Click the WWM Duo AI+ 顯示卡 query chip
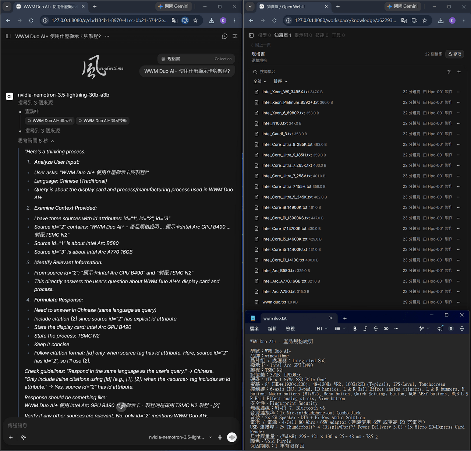The image size is (471, 451). click(x=50, y=120)
